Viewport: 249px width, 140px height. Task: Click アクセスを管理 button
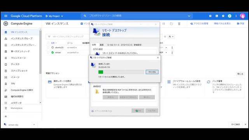tap(199, 23)
